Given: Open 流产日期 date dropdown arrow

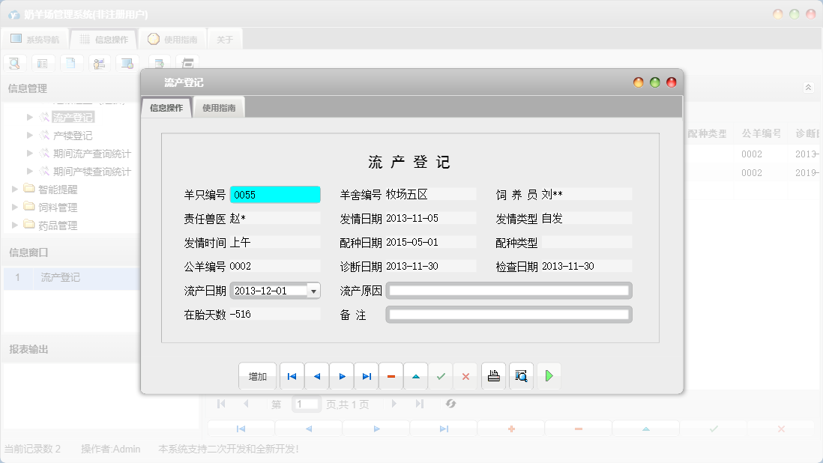Looking at the screenshot, I should [x=313, y=291].
